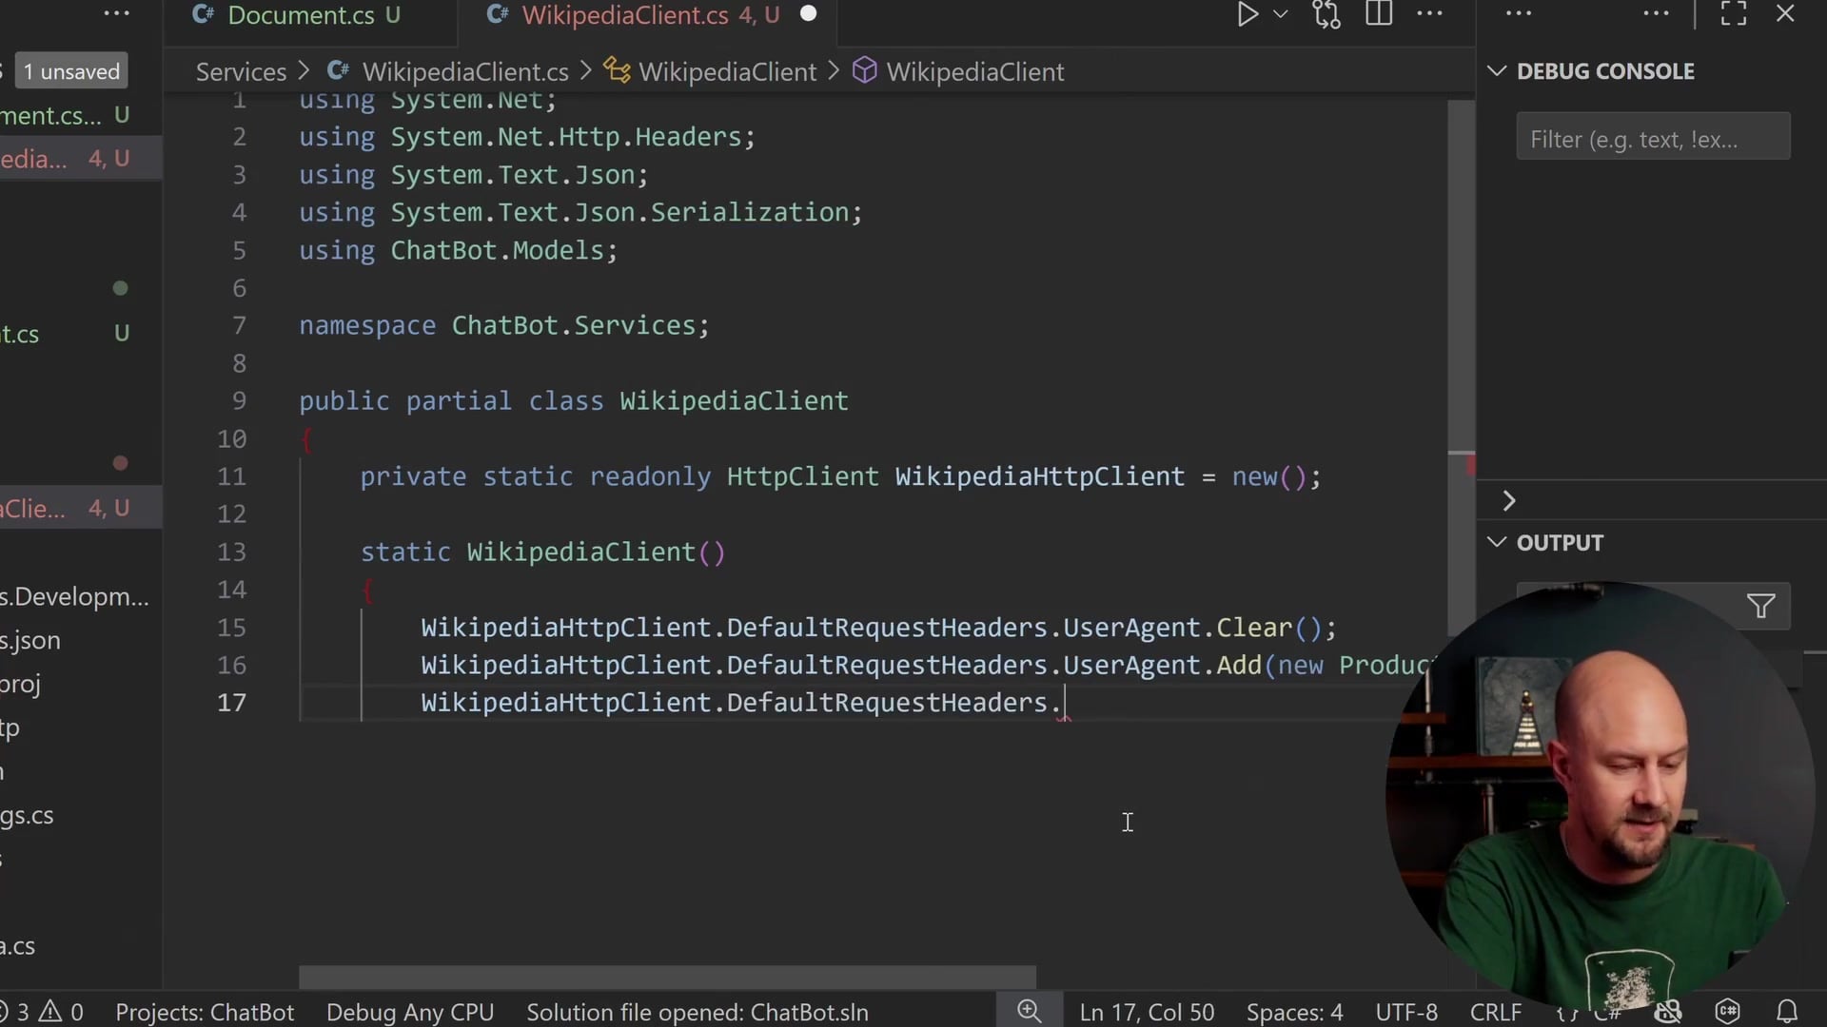Click the horizontal editor scrollbar
This screenshot has height=1027, width=1827.
click(x=666, y=977)
